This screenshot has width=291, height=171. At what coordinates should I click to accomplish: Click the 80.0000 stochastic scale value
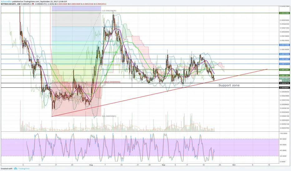[284, 139]
